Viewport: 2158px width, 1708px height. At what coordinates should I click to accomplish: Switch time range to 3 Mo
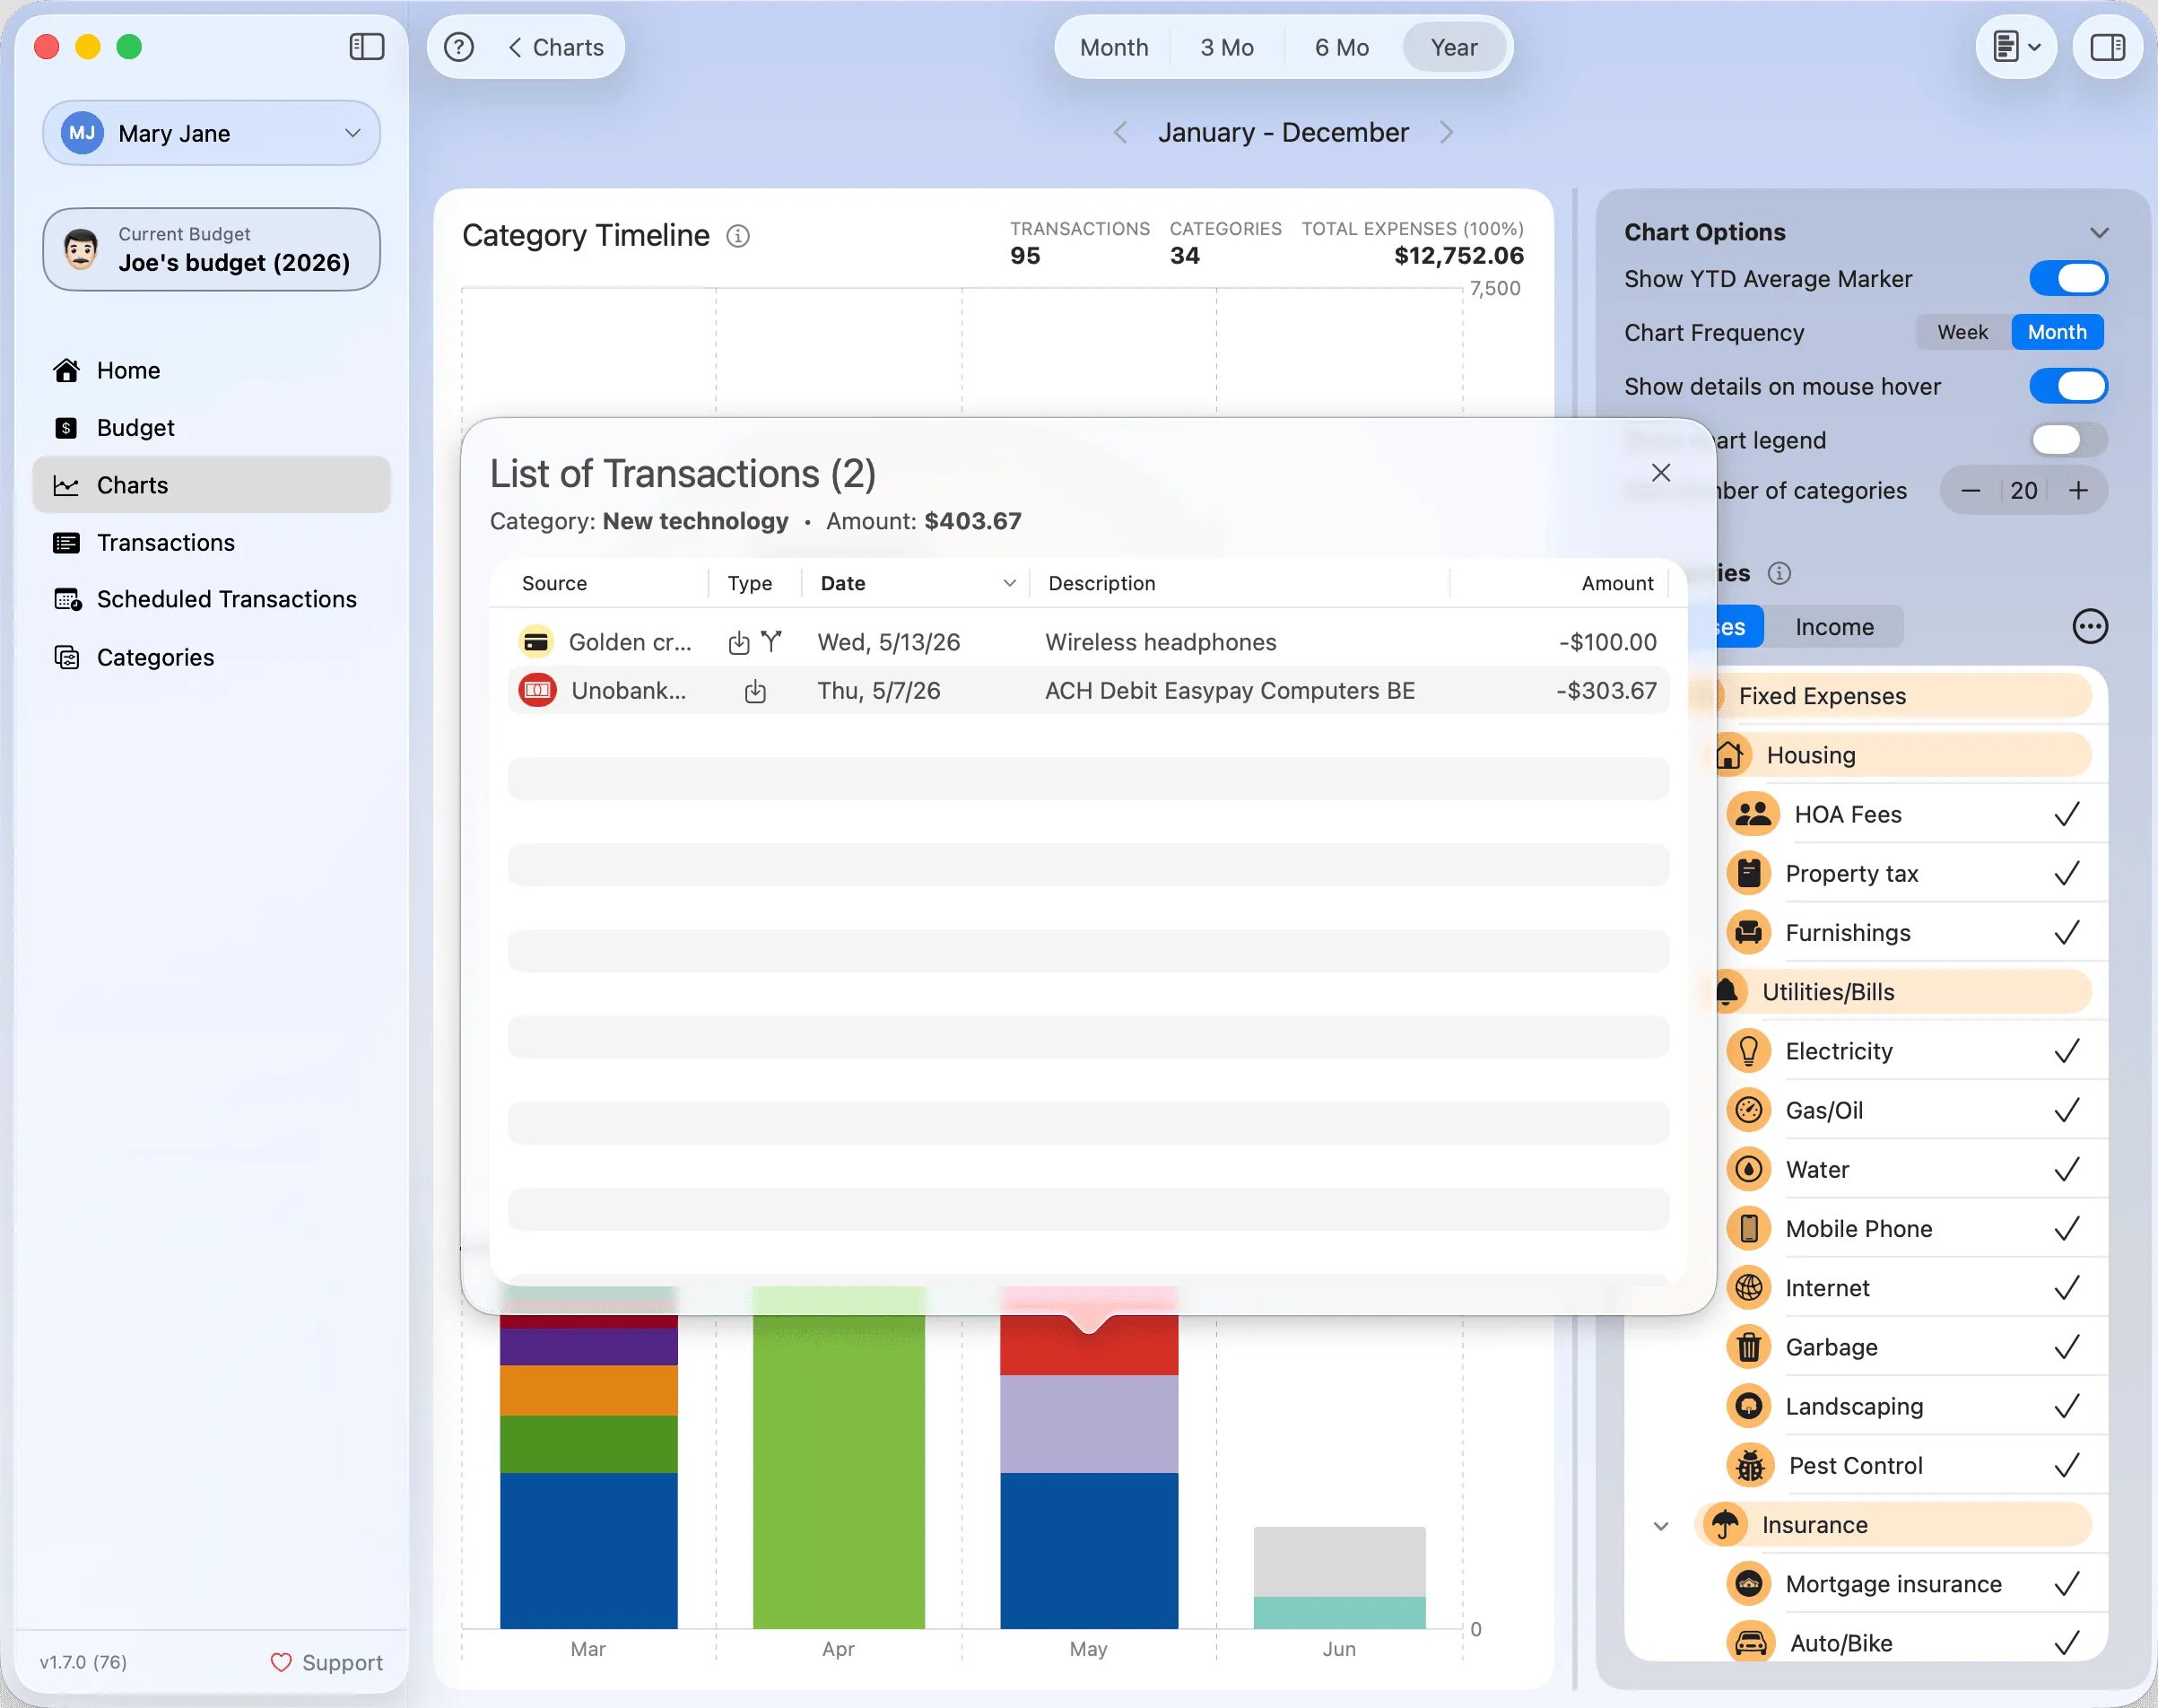click(x=1227, y=47)
